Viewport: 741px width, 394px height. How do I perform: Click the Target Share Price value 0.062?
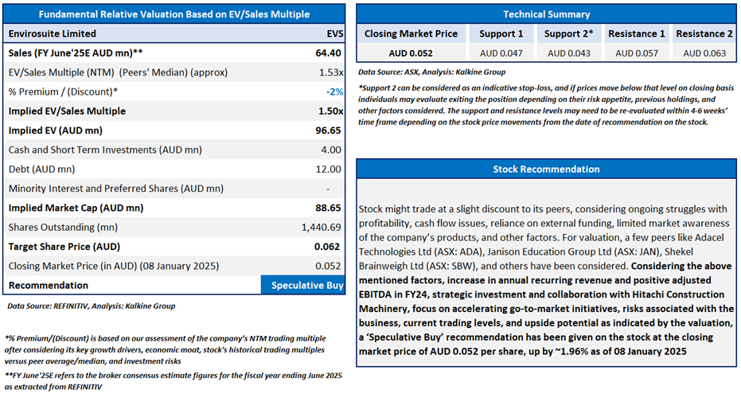[x=330, y=247]
